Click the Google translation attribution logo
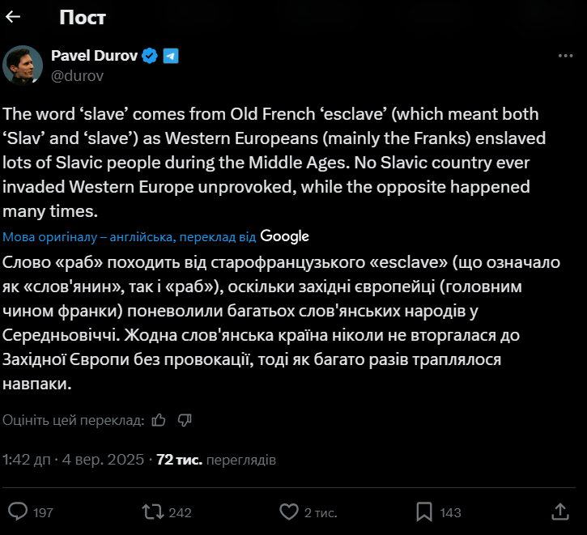This screenshot has width=587, height=535. point(285,236)
